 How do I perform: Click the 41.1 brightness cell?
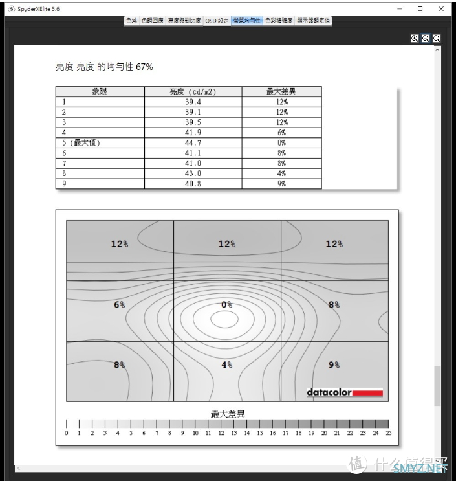(193, 153)
